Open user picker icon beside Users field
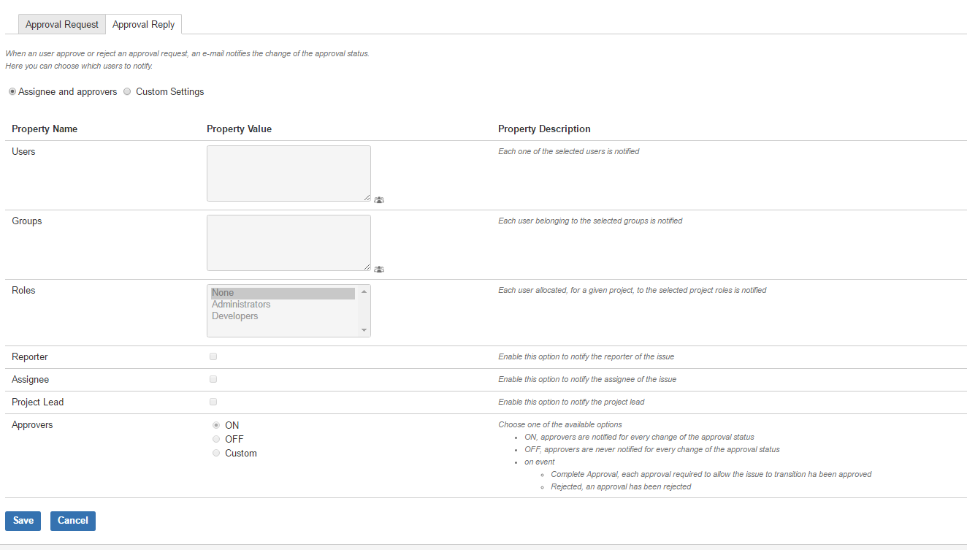The height and width of the screenshot is (550, 967). [x=379, y=199]
